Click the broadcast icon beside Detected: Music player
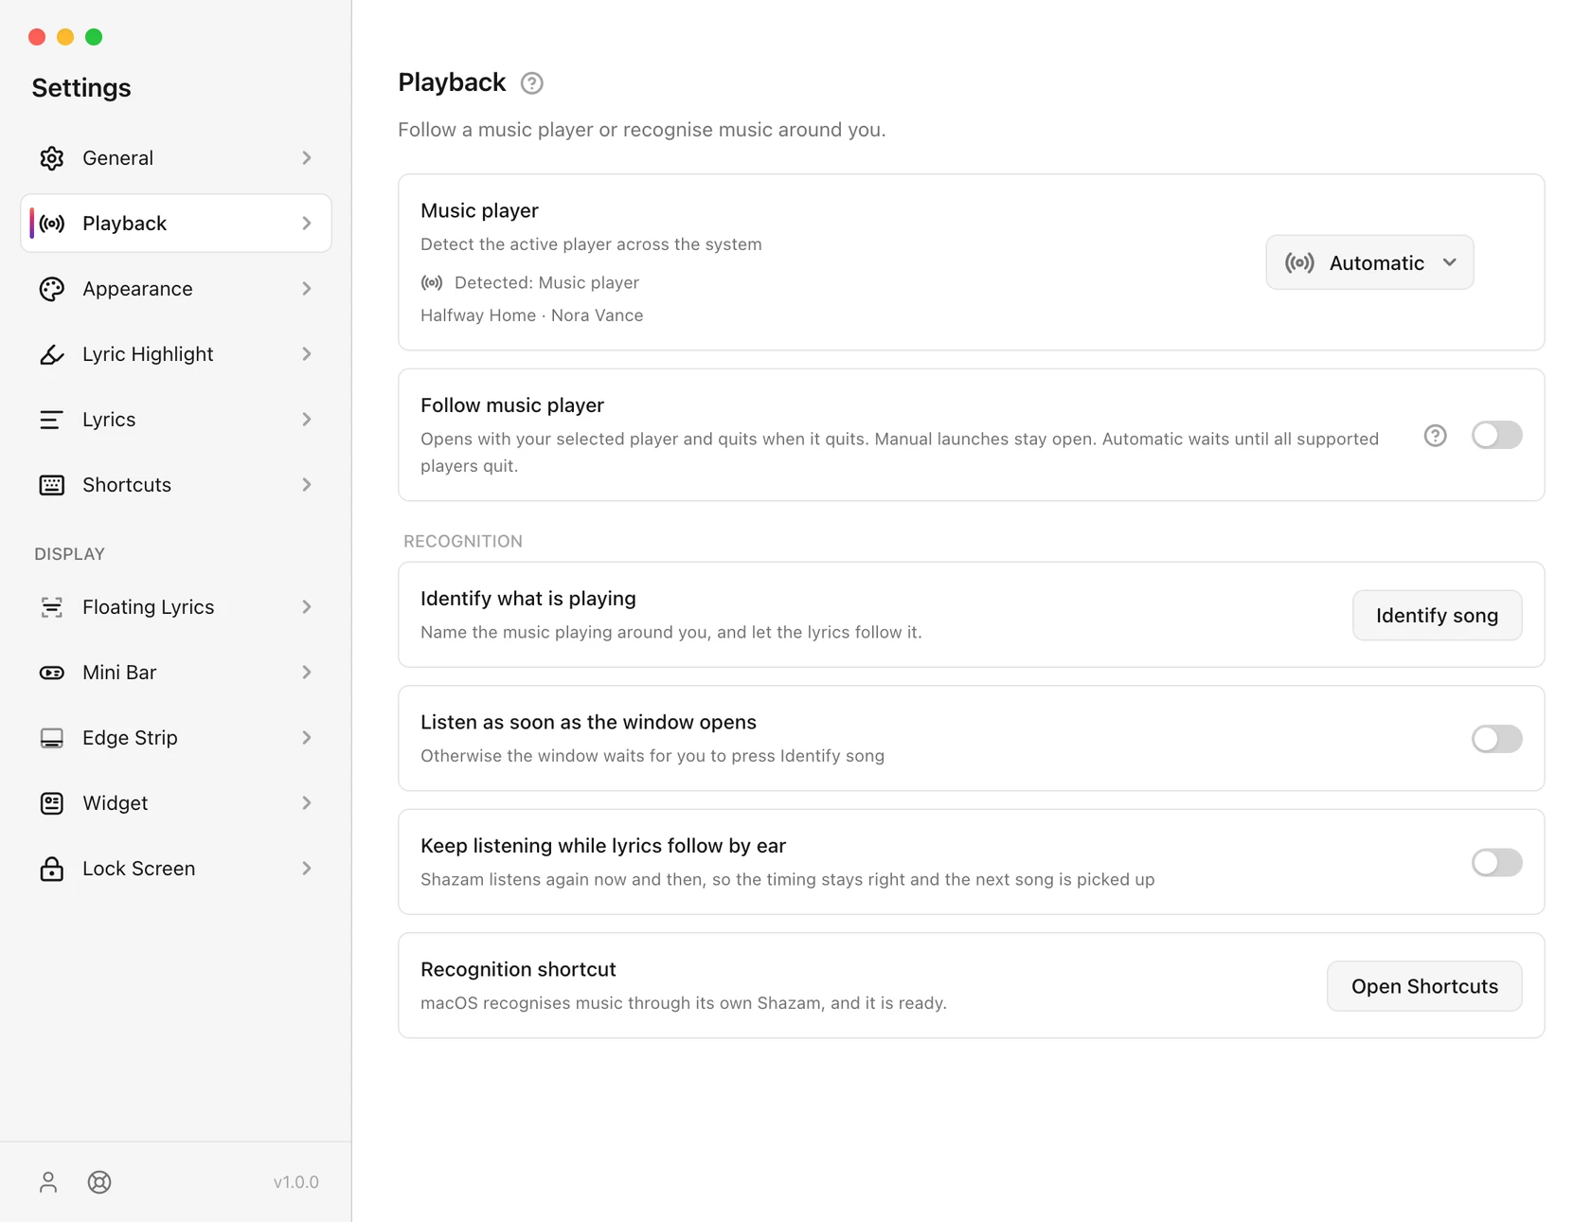This screenshot has width=1591, height=1222. (432, 283)
